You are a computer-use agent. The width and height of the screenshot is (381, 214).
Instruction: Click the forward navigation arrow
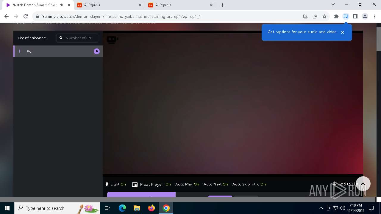point(16,16)
